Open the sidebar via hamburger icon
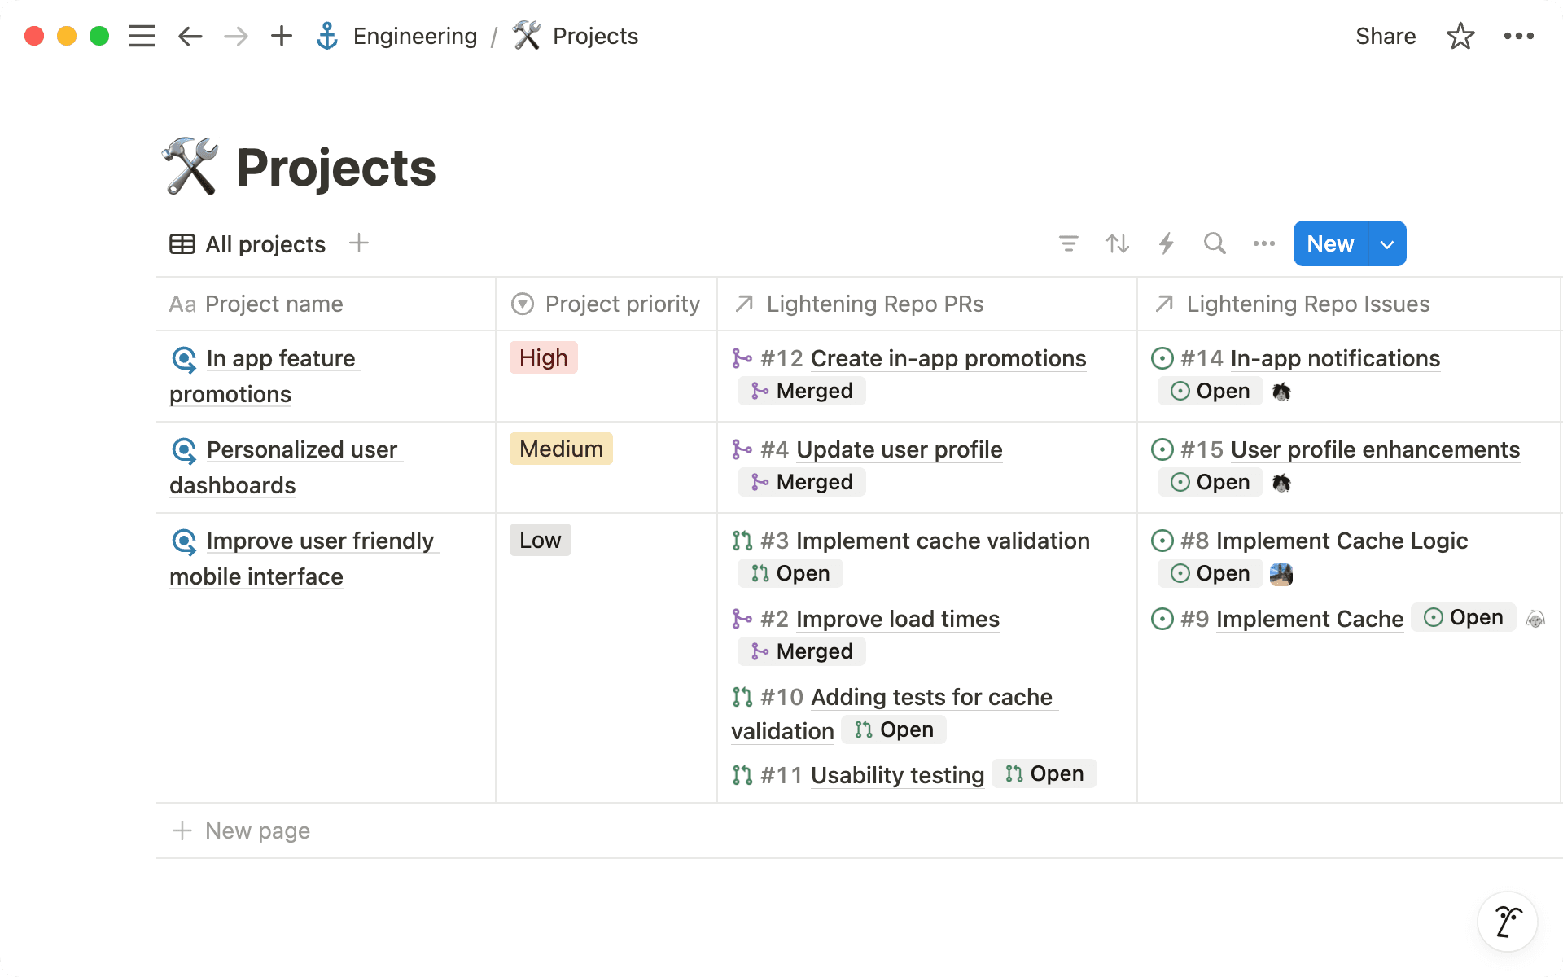 [x=141, y=35]
